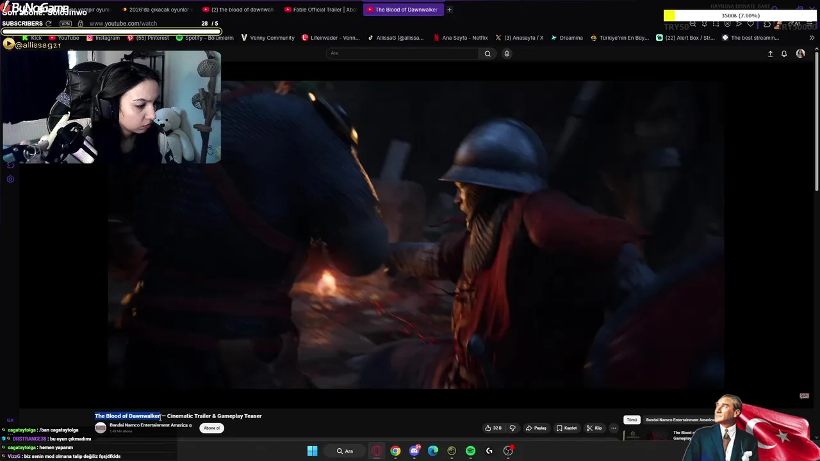The width and height of the screenshot is (820, 461).
Task: Open Venny Community bookmark
Action: (267, 38)
